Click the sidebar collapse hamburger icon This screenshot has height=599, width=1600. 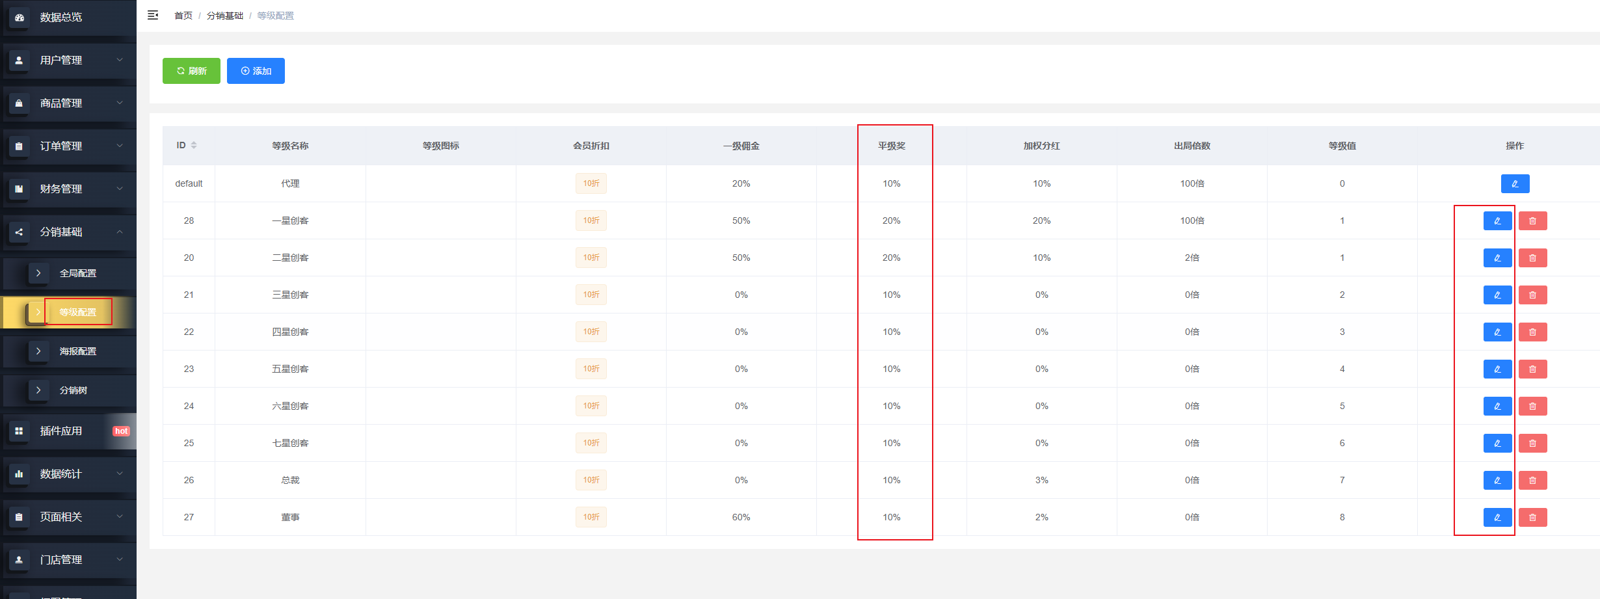click(x=153, y=15)
